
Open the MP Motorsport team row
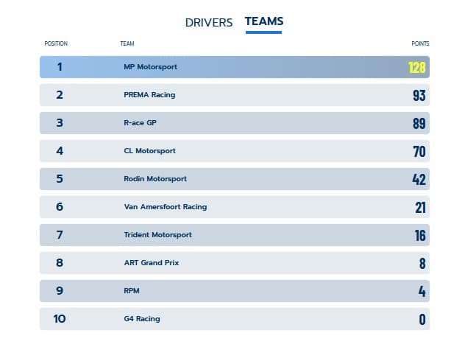click(235, 67)
